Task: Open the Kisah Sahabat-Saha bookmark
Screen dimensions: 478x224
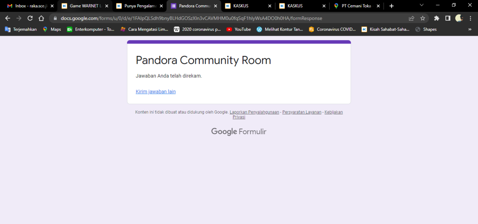Action: [x=385, y=29]
